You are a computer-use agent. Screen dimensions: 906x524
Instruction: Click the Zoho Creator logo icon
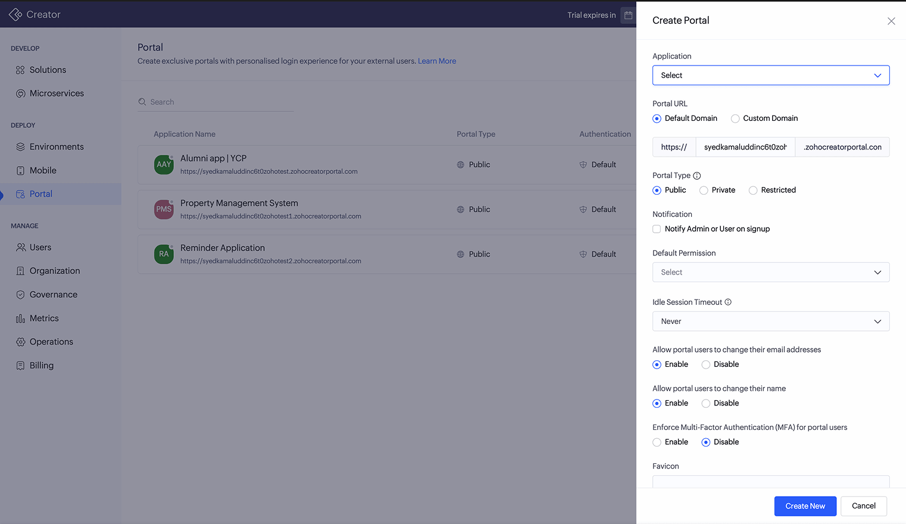coord(15,14)
